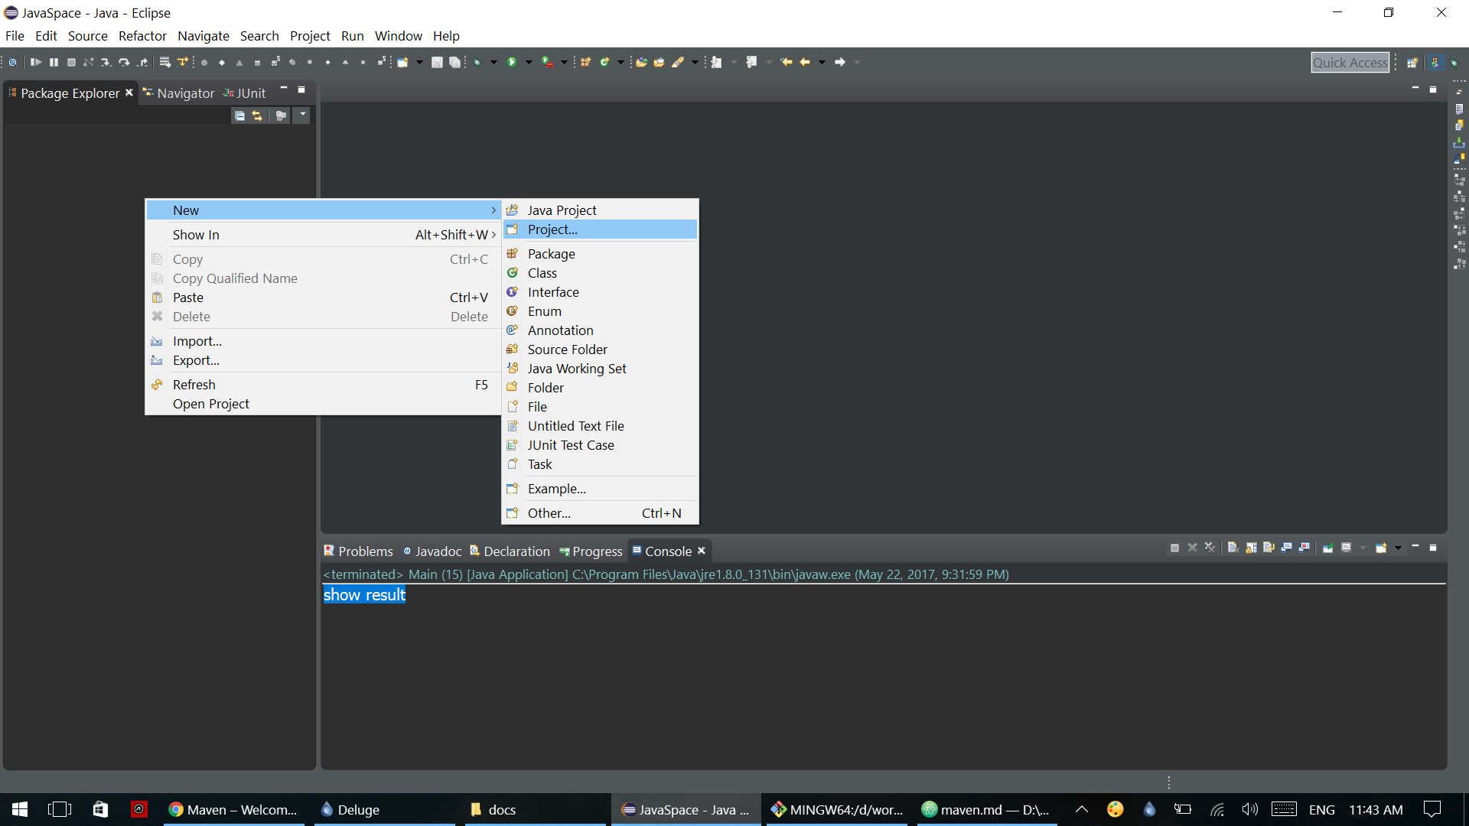Select Project... in New submenu
This screenshot has height=826, width=1469.
click(600, 229)
